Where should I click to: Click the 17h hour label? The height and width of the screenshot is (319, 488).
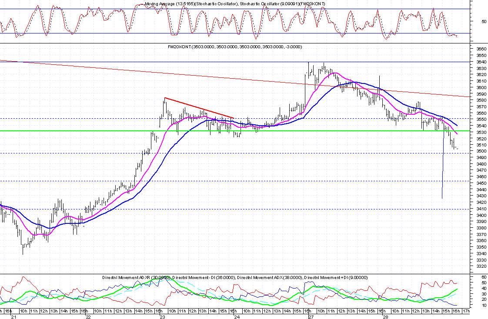pos(466,311)
